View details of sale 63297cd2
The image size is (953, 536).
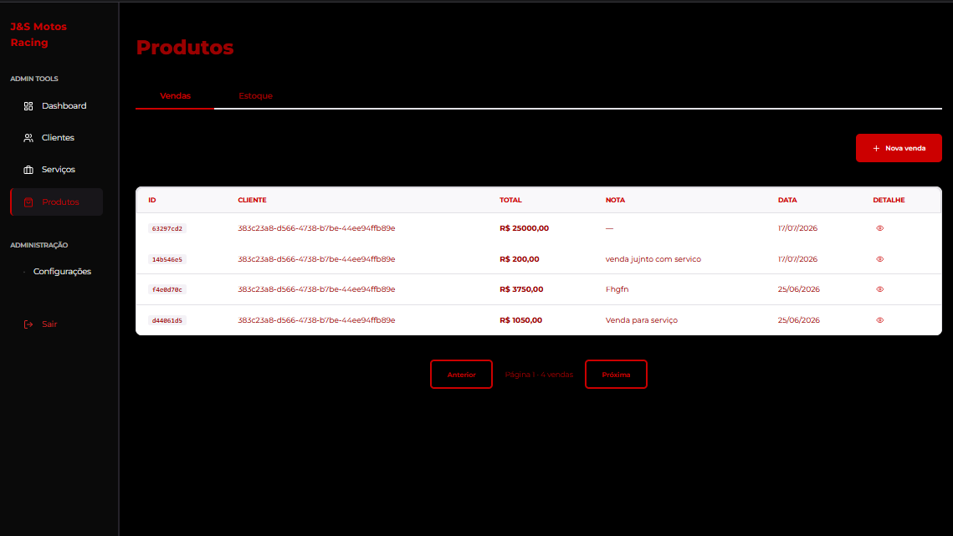click(879, 228)
